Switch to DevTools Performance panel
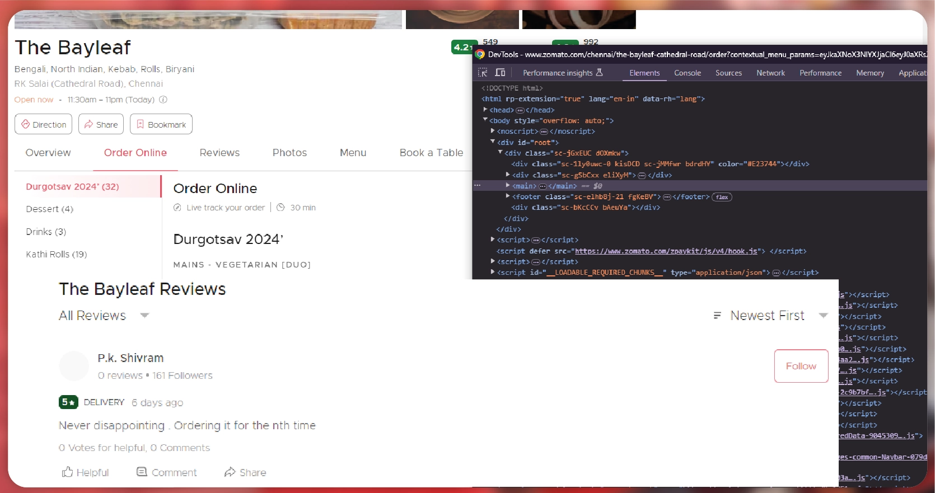 pos(820,73)
